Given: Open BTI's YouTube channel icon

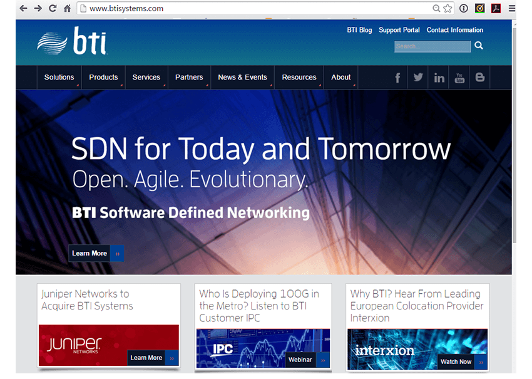Looking at the screenshot, I should click(x=459, y=77).
